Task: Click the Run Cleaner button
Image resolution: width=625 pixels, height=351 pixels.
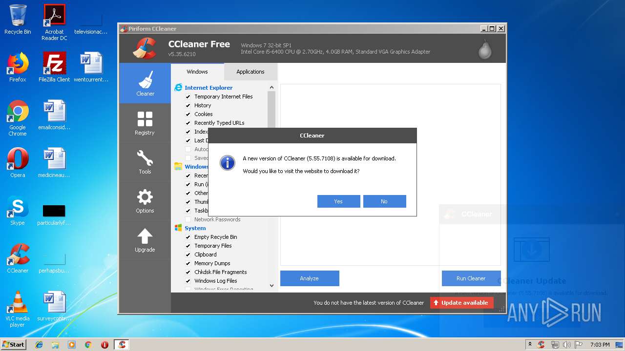Action: [x=471, y=278]
